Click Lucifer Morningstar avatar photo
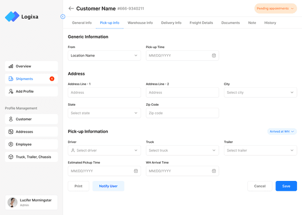Screen dimensions: 302x215 click(13, 202)
